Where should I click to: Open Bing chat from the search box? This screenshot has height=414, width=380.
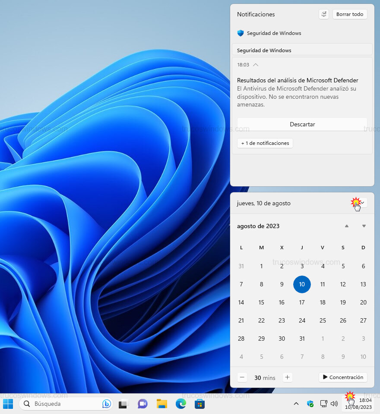click(x=106, y=404)
